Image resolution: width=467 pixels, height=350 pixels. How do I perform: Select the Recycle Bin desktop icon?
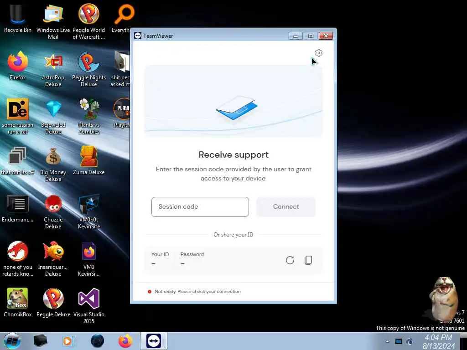tap(18, 18)
